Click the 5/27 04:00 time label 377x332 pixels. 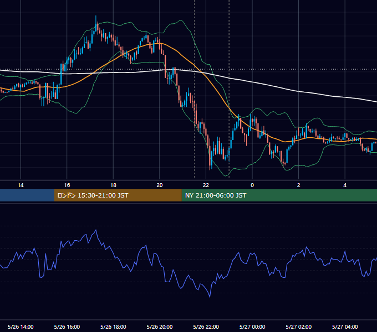click(345, 326)
